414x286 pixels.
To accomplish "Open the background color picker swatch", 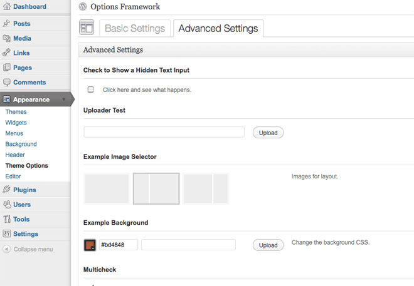I will click(x=90, y=245).
